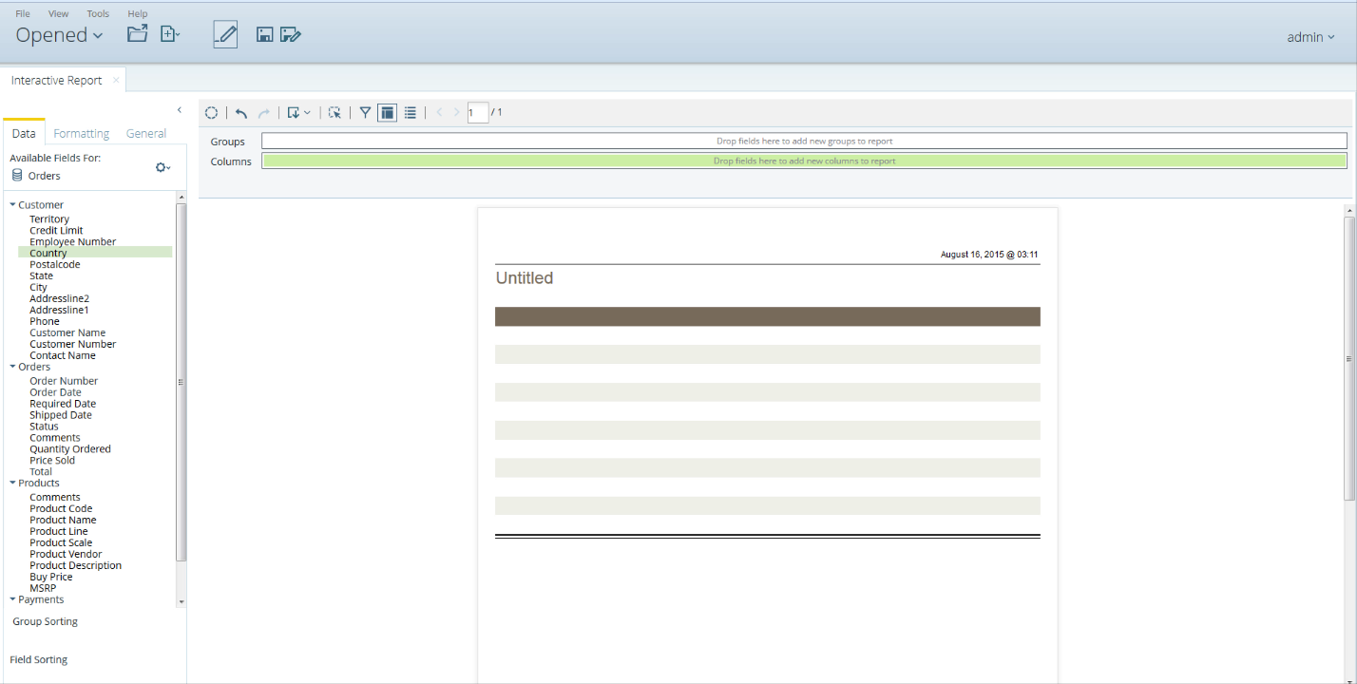Select the Product Code field
The width and height of the screenshot is (1357, 684).
coord(61,508)
